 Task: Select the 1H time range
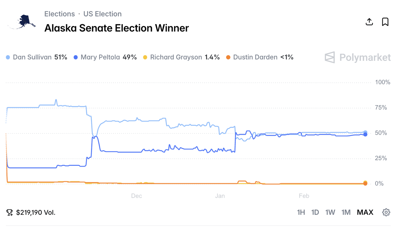click(x=301, y=212)
